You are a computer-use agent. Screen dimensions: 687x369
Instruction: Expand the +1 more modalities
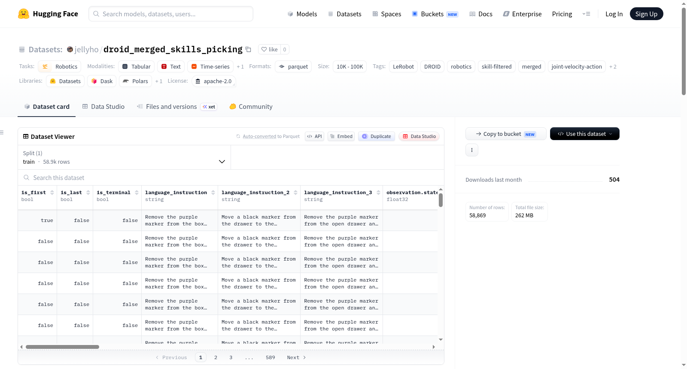[240, 67]
